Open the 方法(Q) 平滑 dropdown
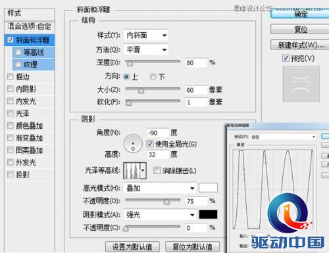Screen dimensions: 329x253 (146, 50)
